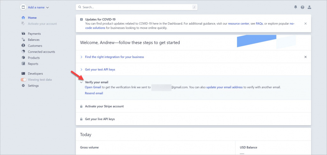Click the store icon beside Add a name
327x155 pixels.
[23, 7]
